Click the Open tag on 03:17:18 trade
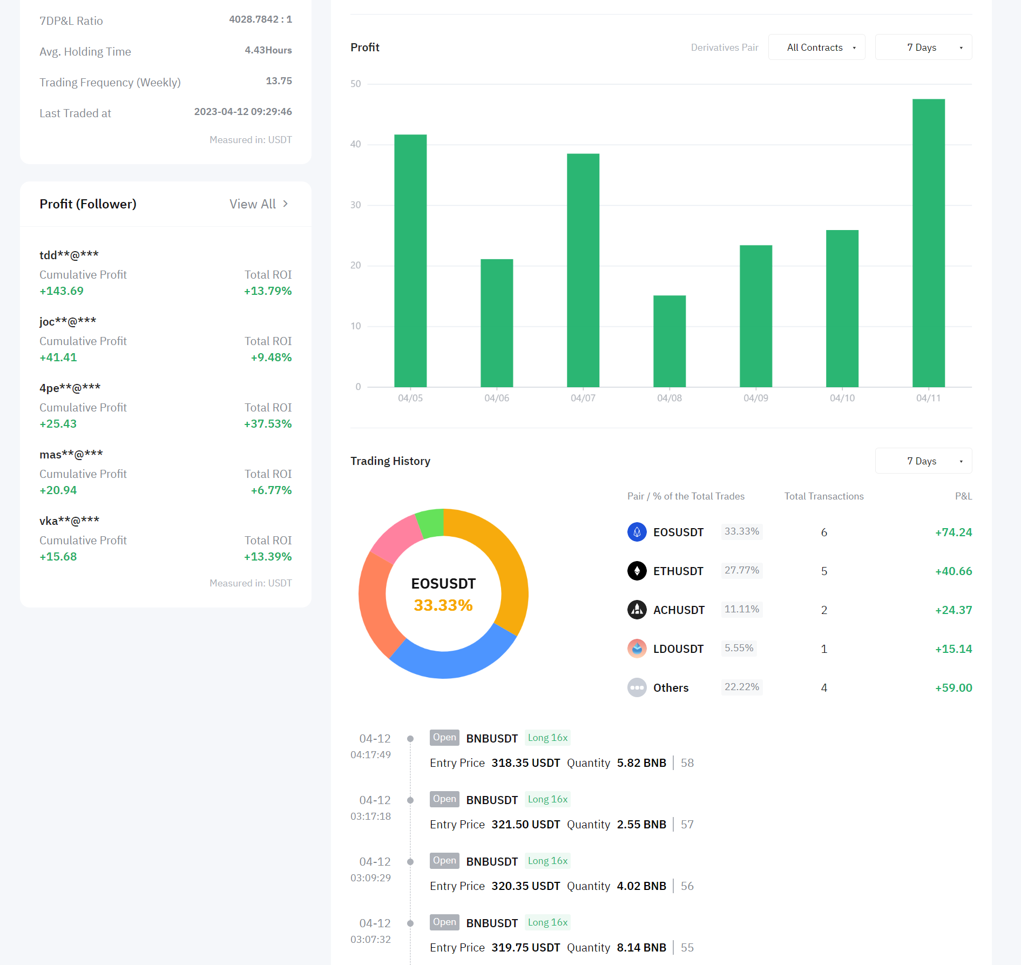 [444, 799]
